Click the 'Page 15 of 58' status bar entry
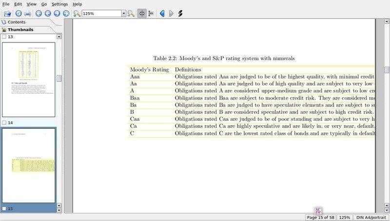 pos(321,218)
